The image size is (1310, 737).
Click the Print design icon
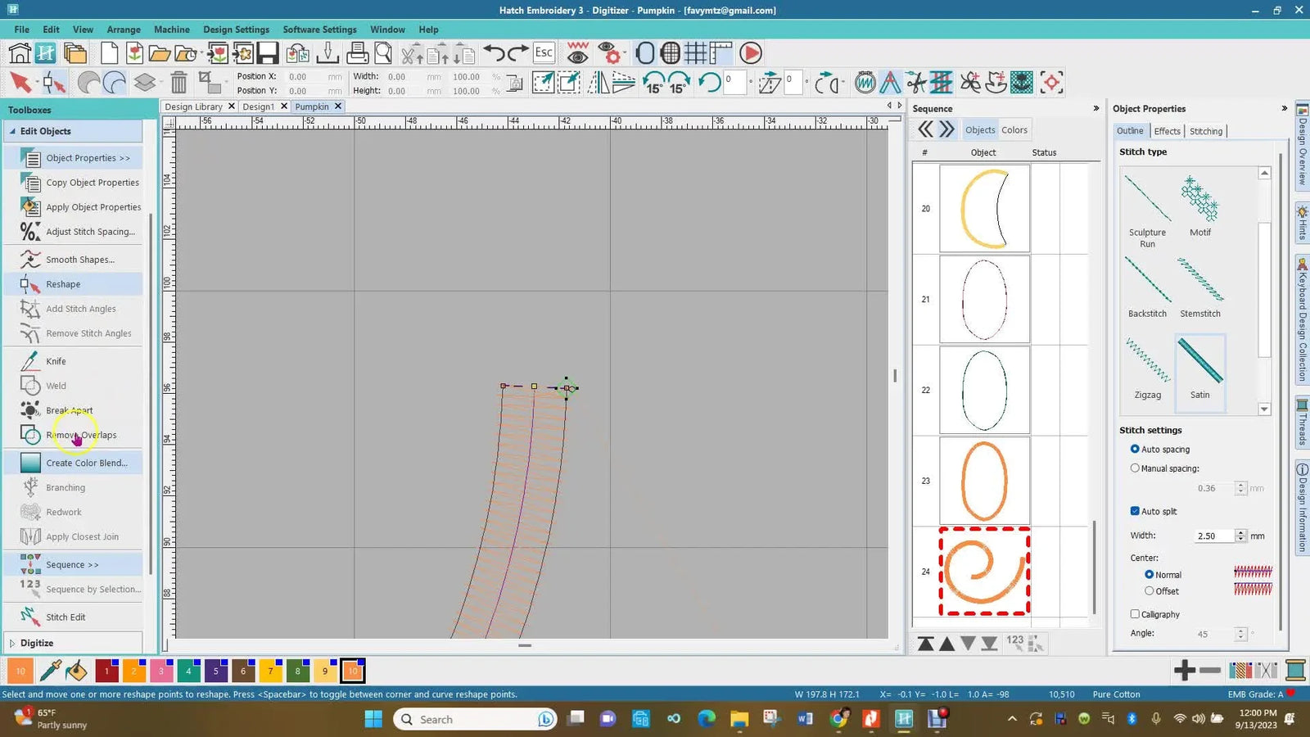coord(357,53)
